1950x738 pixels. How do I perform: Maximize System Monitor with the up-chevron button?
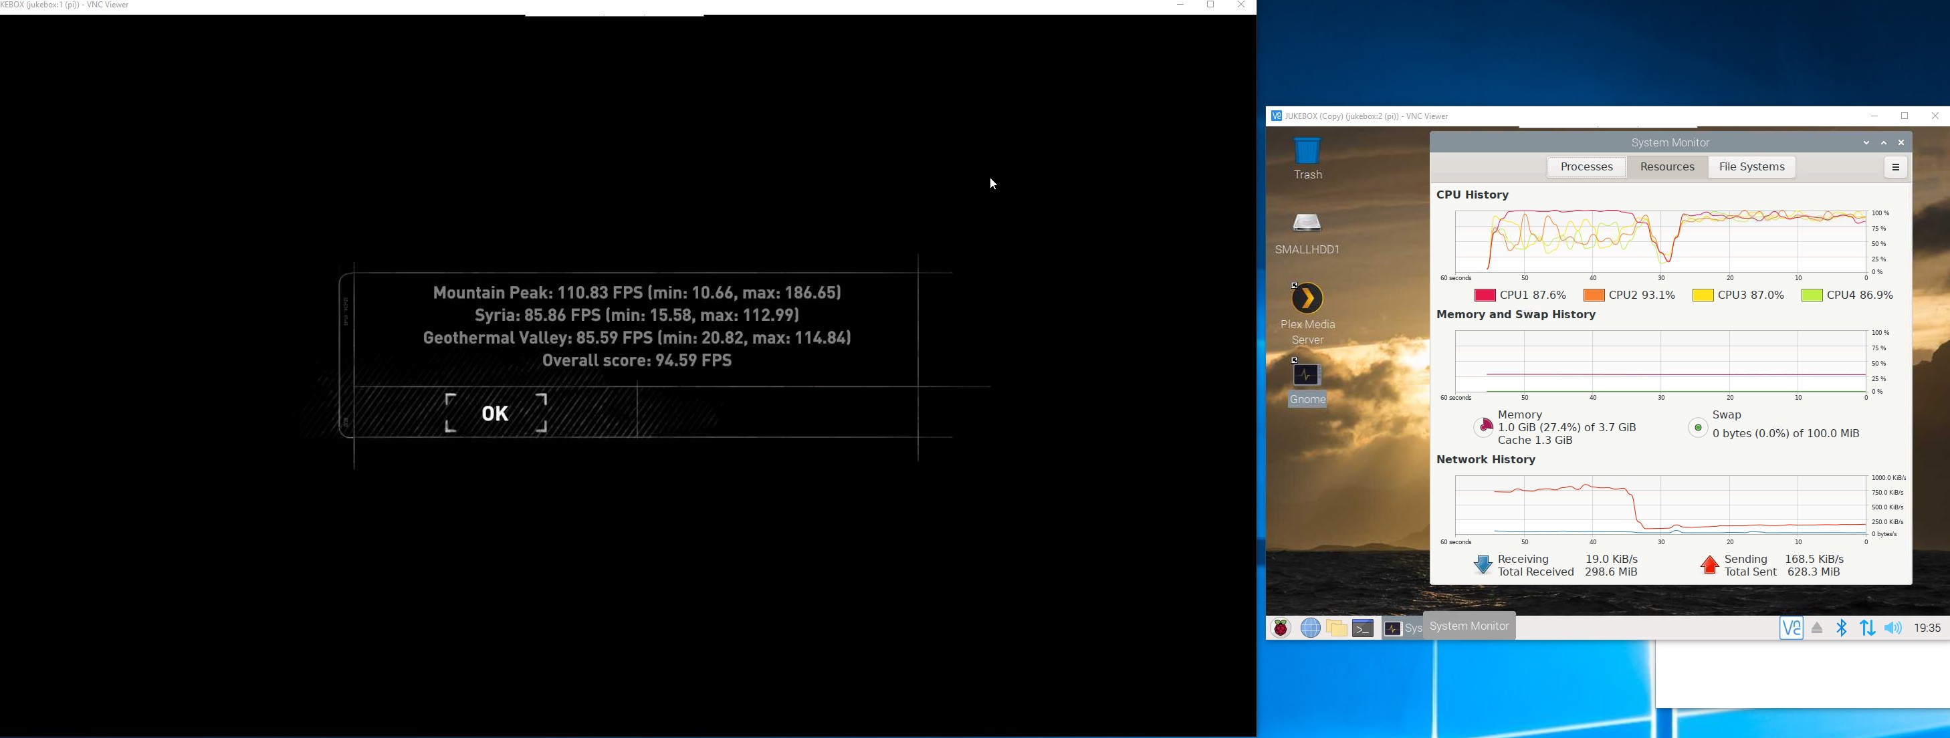pyautogui.click(x=1883, y=143)
